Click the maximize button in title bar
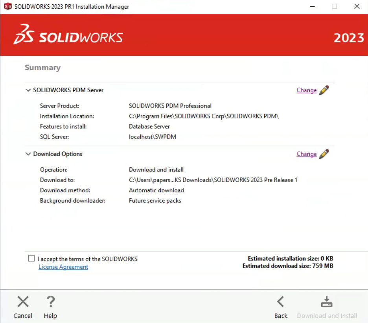Screen dimensions: 368x323 point(335,6)
